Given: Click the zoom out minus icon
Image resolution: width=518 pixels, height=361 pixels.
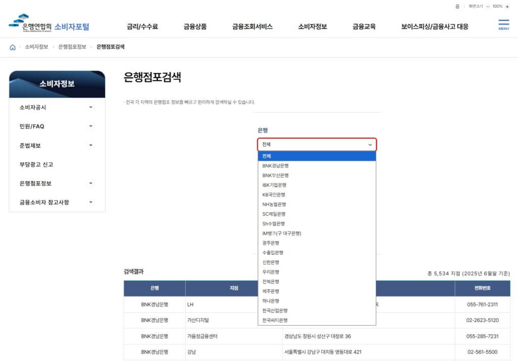Looking at the screenshot, I should (488, 7).
